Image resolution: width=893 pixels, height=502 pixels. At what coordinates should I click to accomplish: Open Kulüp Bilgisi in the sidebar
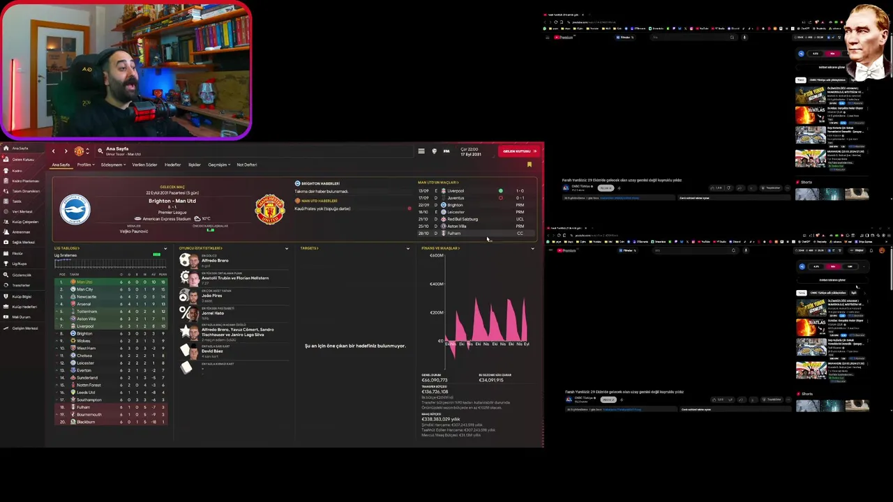click(22, 296)
